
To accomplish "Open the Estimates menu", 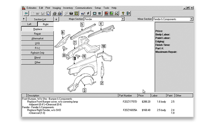I will 33,8.
